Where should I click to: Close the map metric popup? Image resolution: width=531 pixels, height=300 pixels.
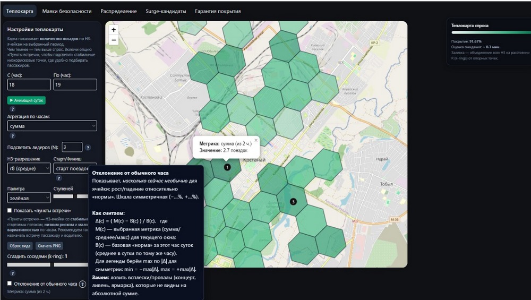point(255,140)
